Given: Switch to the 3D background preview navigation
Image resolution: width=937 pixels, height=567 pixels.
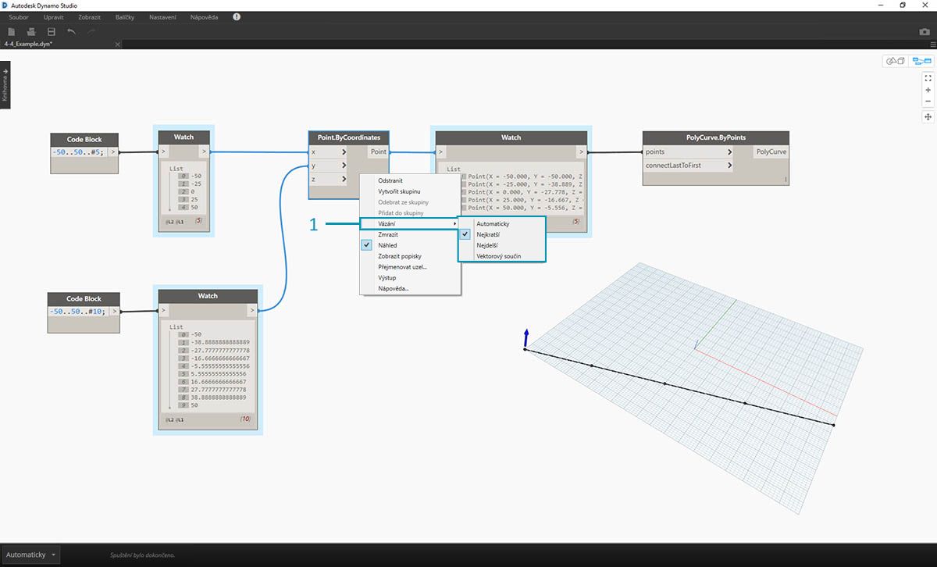Looking at the screenshot, I should point(894,61).
